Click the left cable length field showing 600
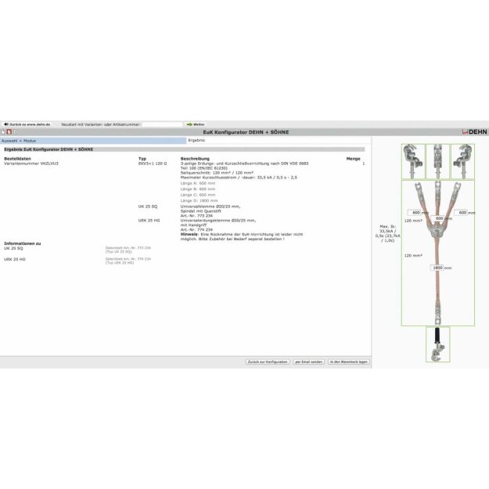 pyautogui.click(x=414, y=212)
